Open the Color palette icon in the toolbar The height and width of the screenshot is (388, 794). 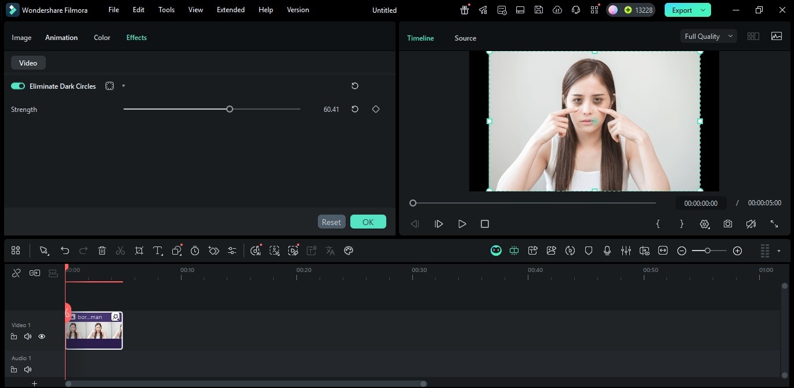click(x=349, y=251)
